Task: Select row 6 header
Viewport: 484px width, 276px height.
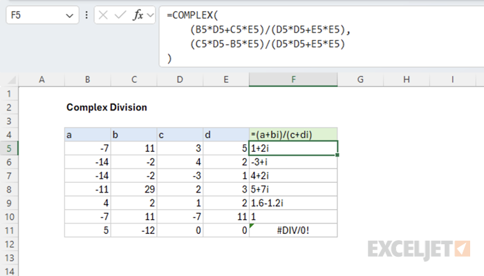Action: 9,162
